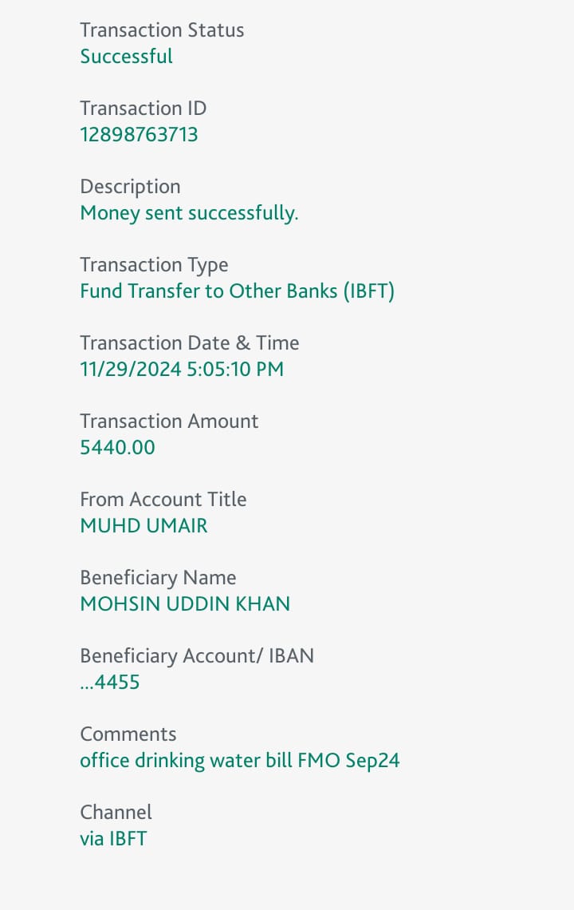The width and height of the screenshot is (574, 910).
Task: Click the Channel label
Action: [x=116, y=813]
